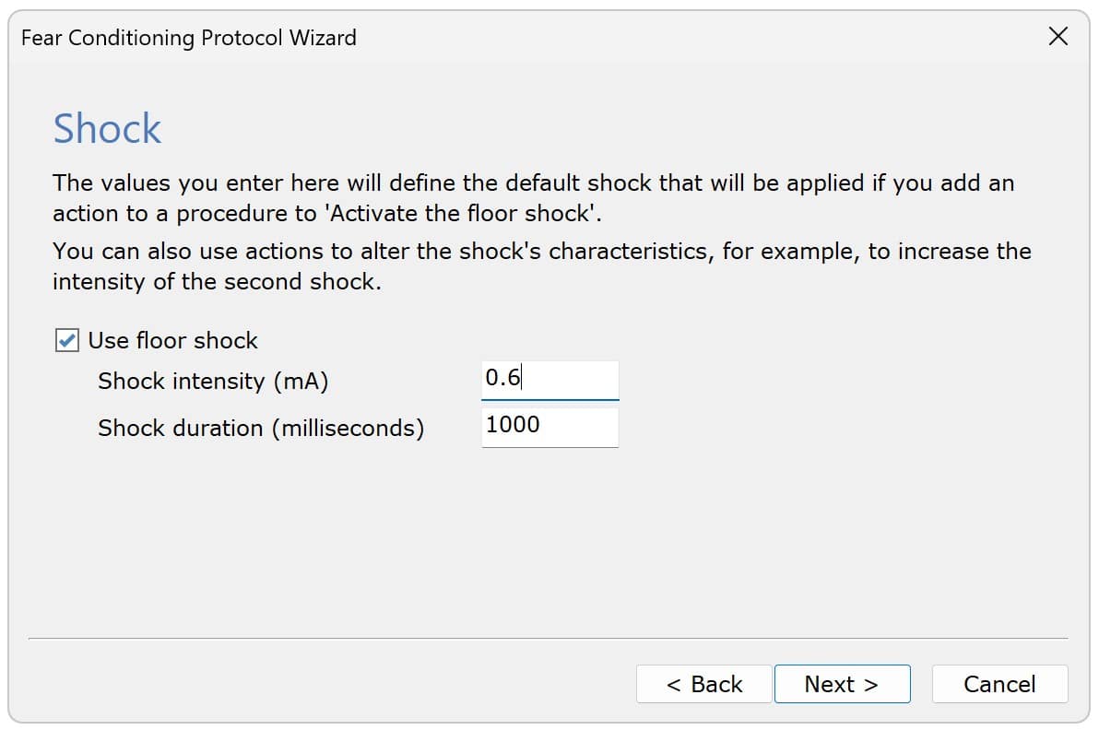Click the wizard title bar text
The width and height of the screenshot is (1099, 730).
coord(188,38)
